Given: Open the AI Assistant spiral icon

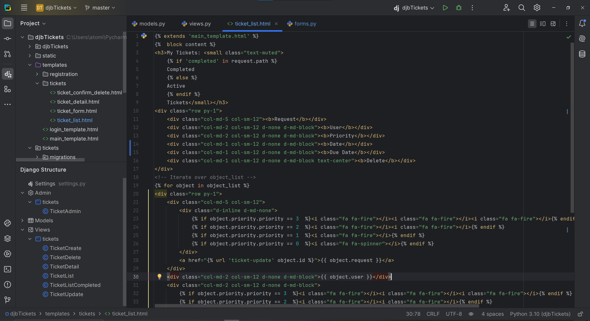Looking at the screenshot, I should (x=582, y=39).
